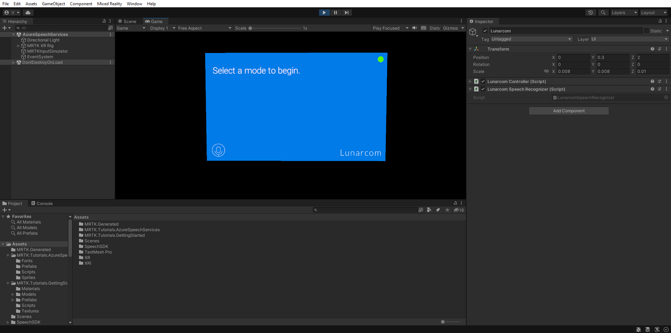The image size is (671, 333).
Task: Open Lunarcom Speech Recognizer context menu
Action: (x=666, y=89)
